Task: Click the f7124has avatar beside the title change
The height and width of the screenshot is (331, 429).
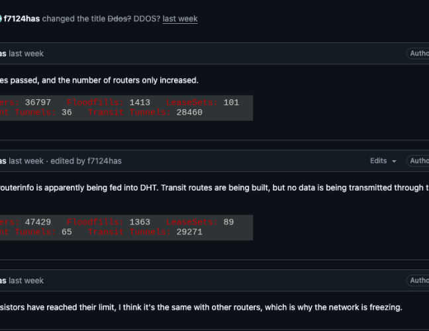Action: [1, 19]
